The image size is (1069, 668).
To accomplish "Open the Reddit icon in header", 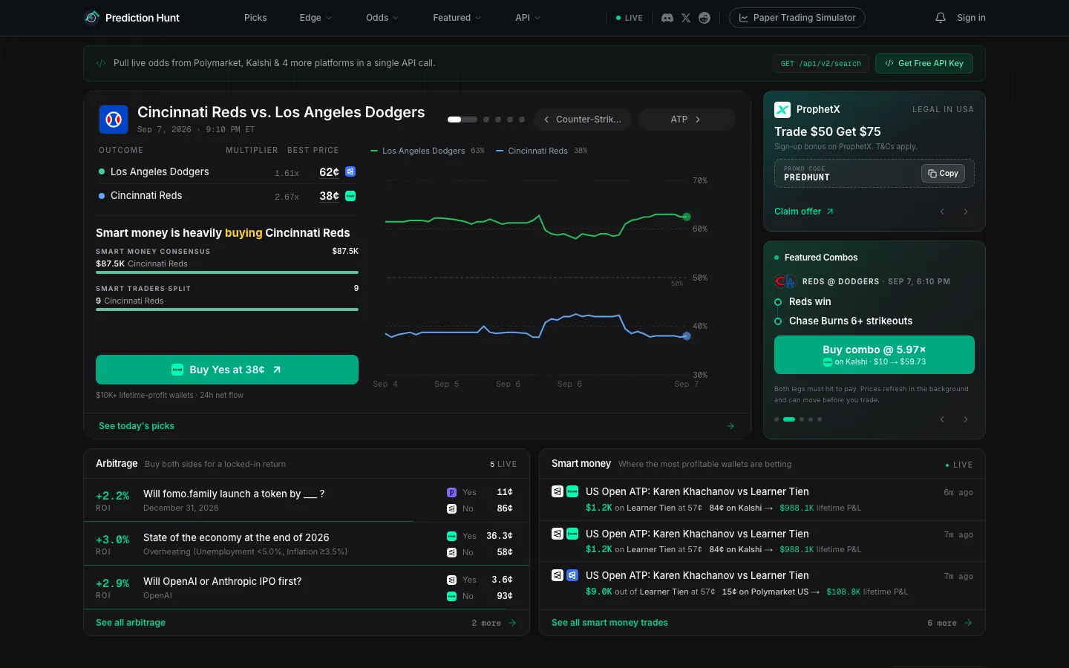I will coord(705,18).
